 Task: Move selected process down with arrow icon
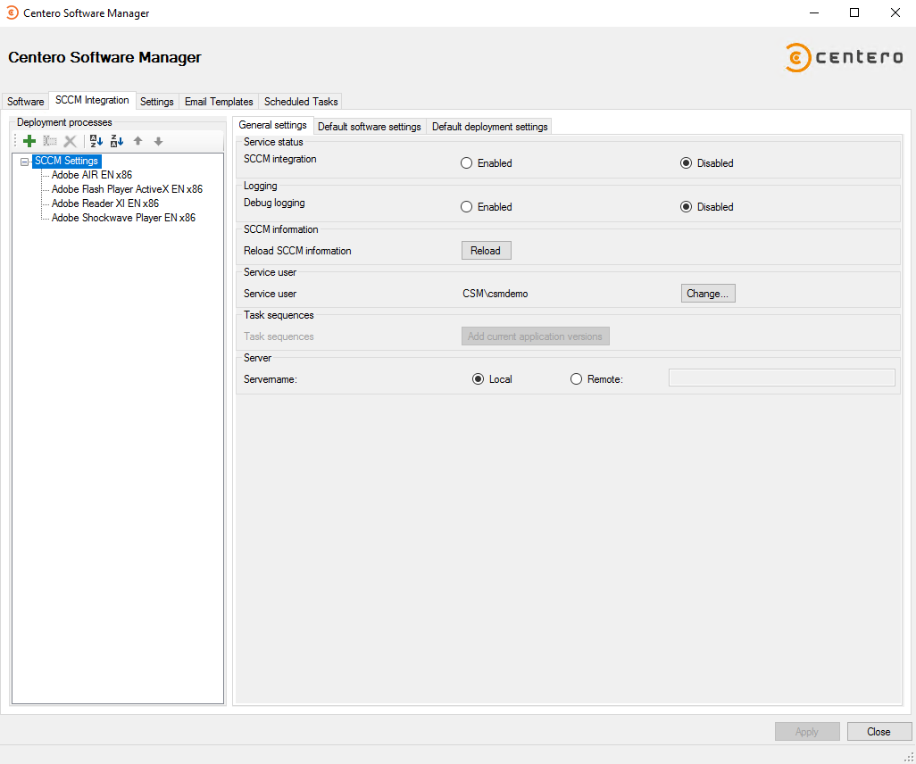click(158, 141)
